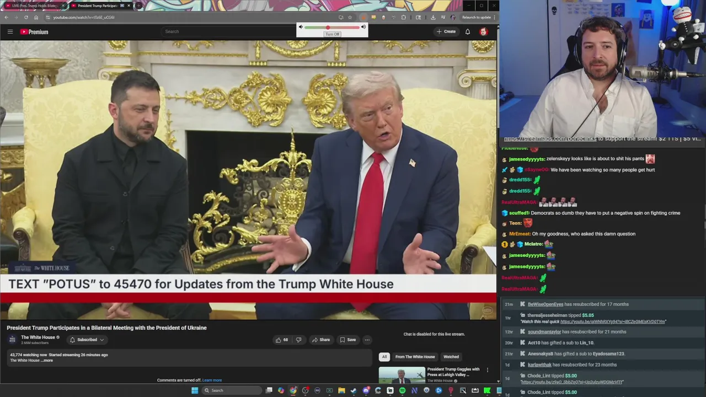Screen dimensions: 706x397
Task: Open File Explorer folder in taskbar
Action: [x=341, y=390]
